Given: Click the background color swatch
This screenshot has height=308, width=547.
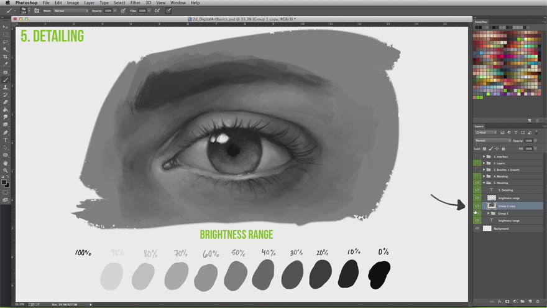Looking at the screenshot, I should point(7,185).
